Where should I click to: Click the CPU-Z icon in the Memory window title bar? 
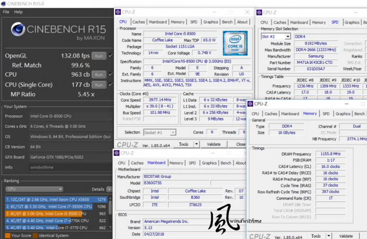[251, 104]
